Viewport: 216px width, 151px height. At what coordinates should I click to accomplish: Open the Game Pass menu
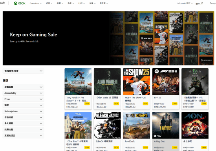35,4
